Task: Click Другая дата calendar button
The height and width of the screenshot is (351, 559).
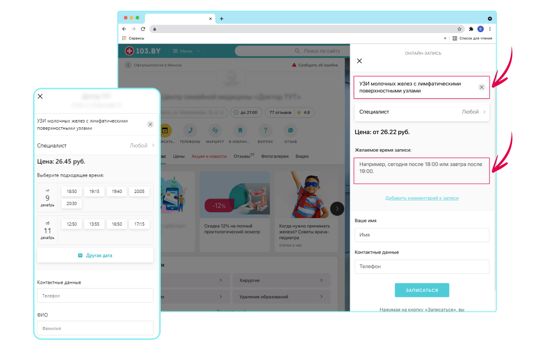Action: click(95, 255)
